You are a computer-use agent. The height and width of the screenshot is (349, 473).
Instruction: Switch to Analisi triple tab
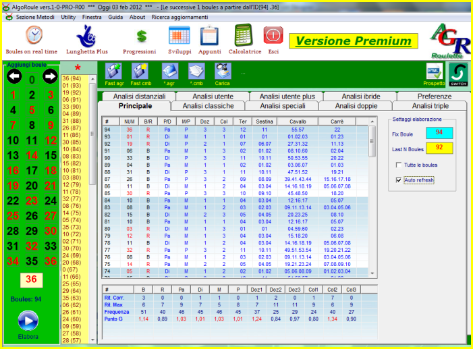coord(430,106)
